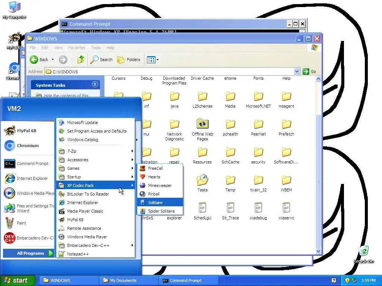Image resolution: width=382 pixels, height=286 pixels.
Task: Select the Tasks folder
Action: pyautogui.click(x=203, y=183)
